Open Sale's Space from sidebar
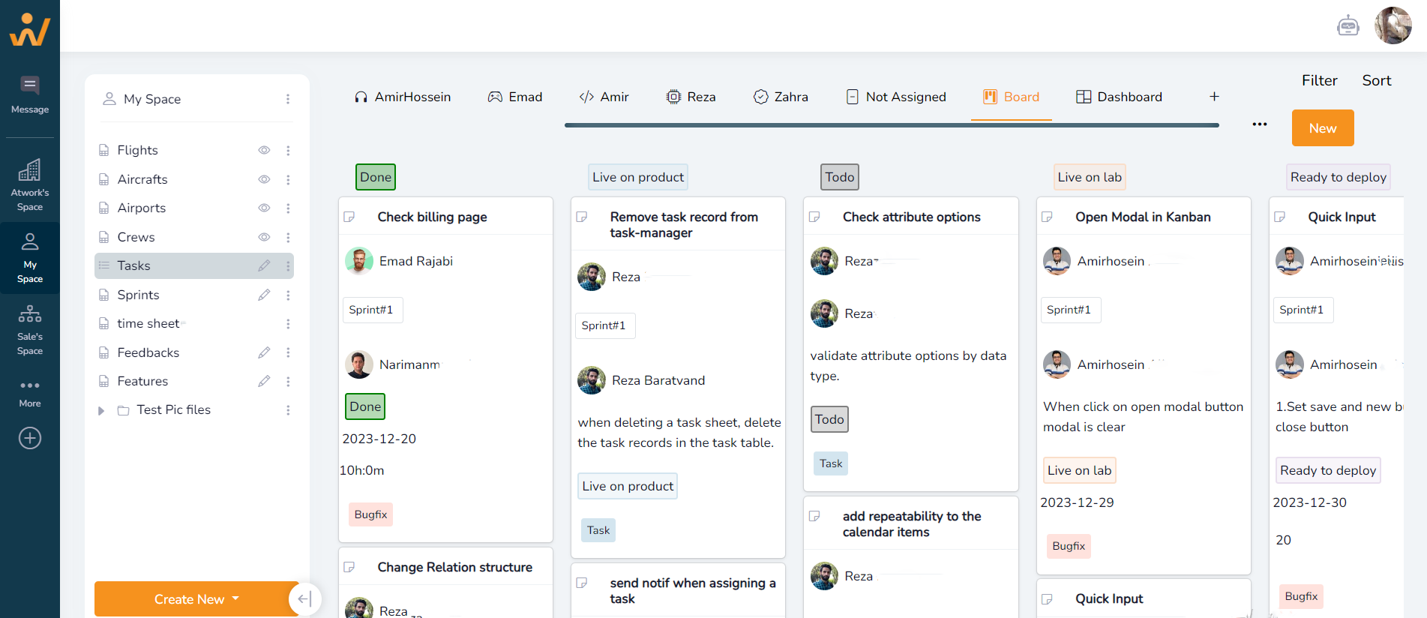The image size is (1427, 618). (30, 330)
